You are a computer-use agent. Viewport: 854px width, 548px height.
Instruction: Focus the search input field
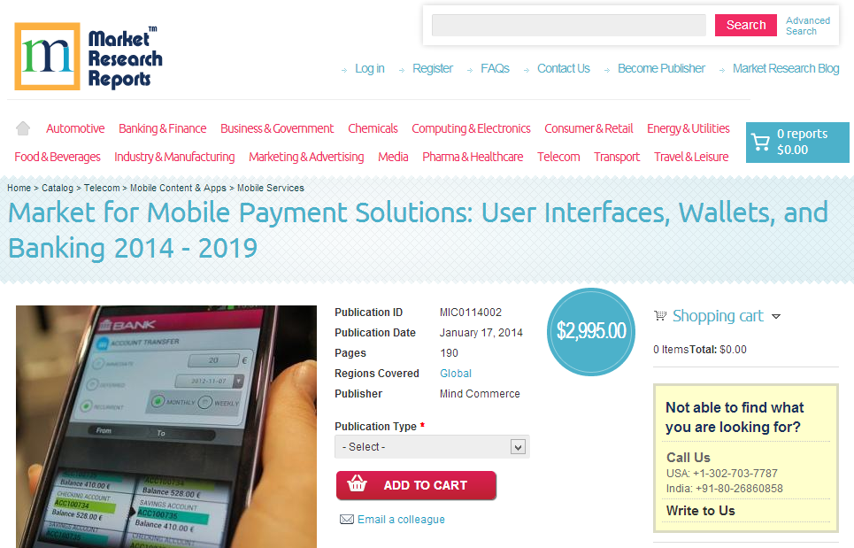tap(569, 25)
